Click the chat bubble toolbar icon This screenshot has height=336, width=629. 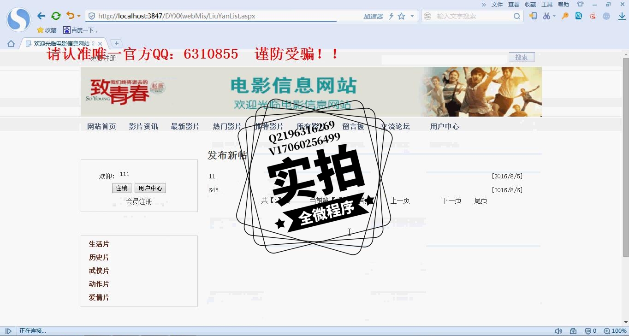tap(606, 16)
